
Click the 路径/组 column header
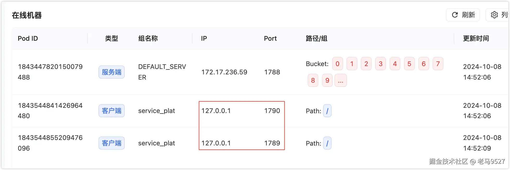click(x=316, y=38)
